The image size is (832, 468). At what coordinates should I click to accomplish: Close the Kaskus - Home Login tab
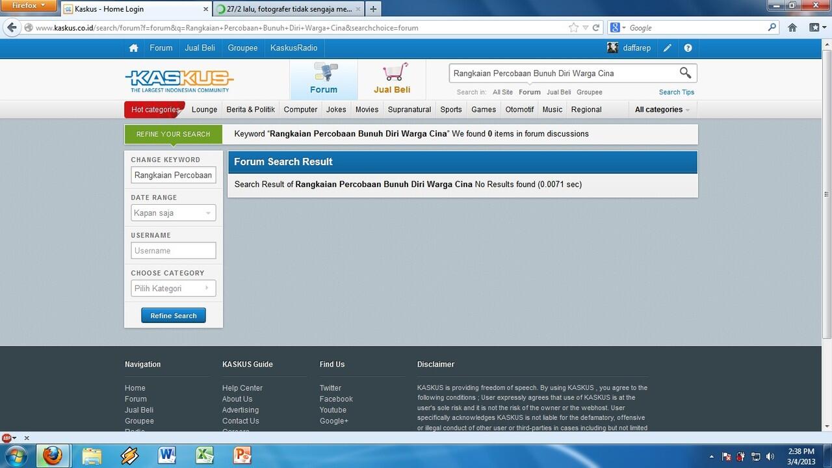tap(206, 9)
